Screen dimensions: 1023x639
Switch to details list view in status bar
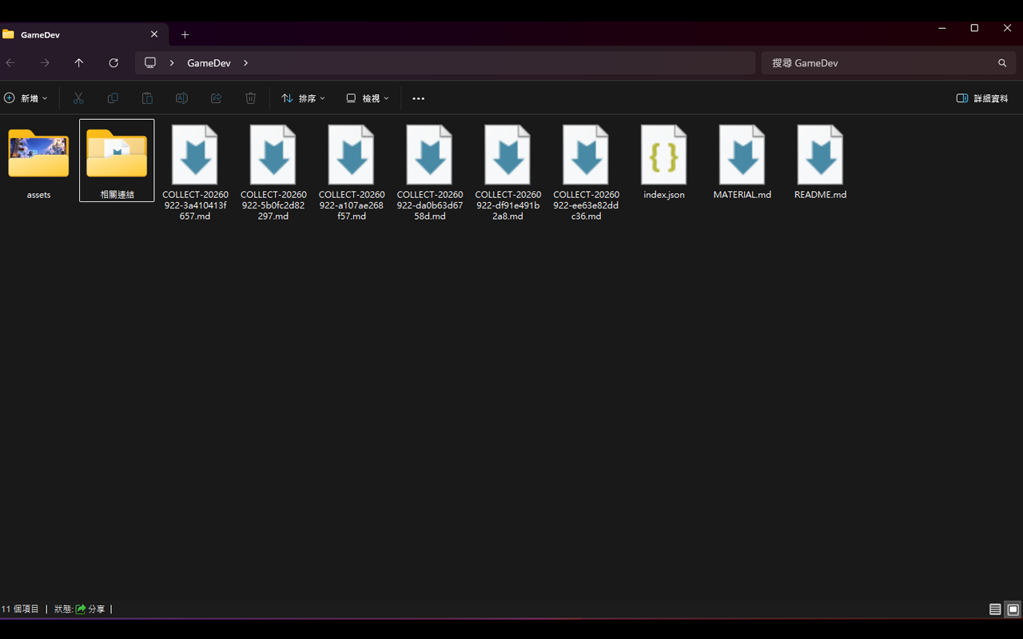click(995, 609)
